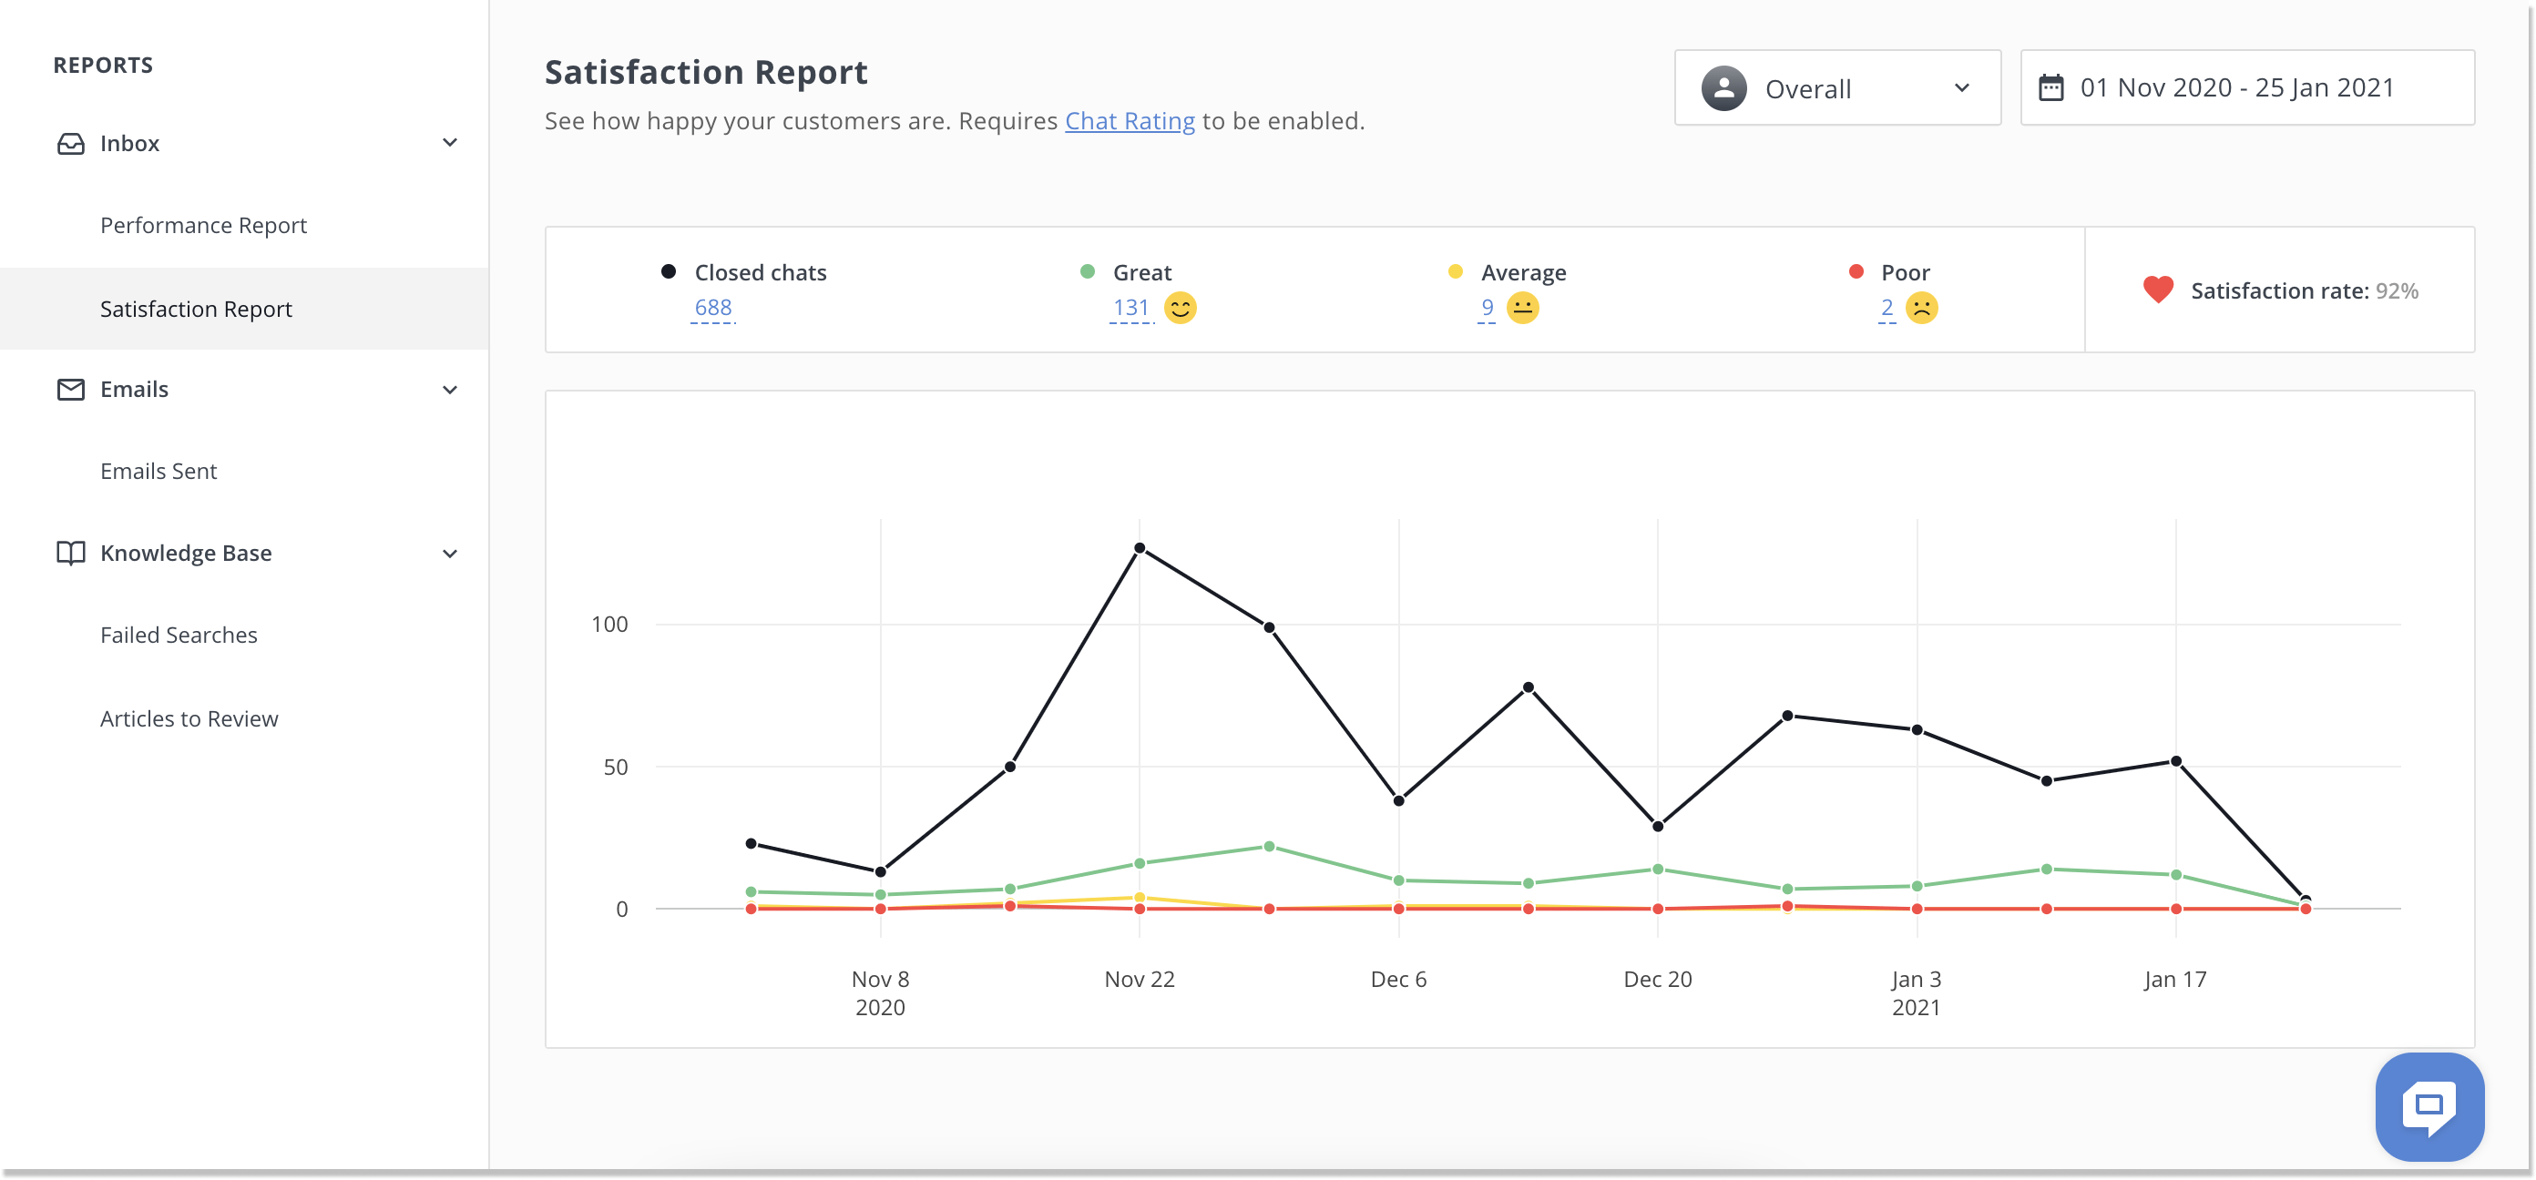This screenshot has height=1180, width=2536.
Task: Click the Average neutral face icon
Action: (1522, 308)
